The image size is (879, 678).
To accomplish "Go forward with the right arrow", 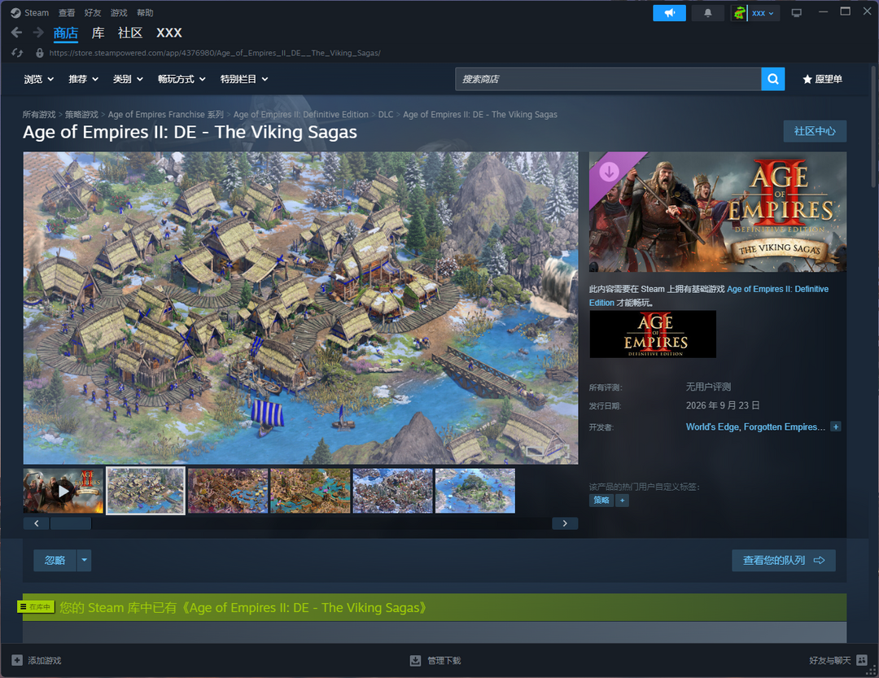I will (38, 33).
